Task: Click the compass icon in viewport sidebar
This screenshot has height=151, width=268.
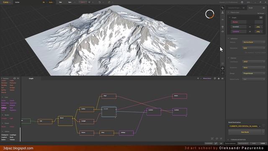Action: tap(222, 68)
